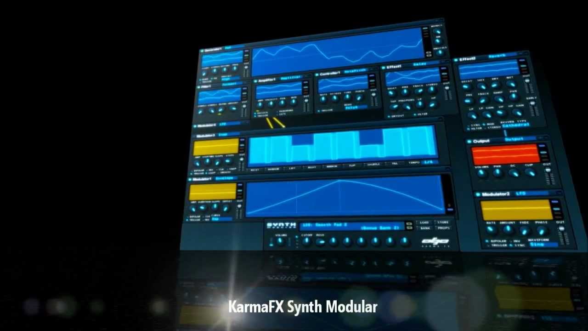This screenshot has height=331, width=588.
Task: Click the DELAY knob in Effect1
Action: (x=392, y=92)
